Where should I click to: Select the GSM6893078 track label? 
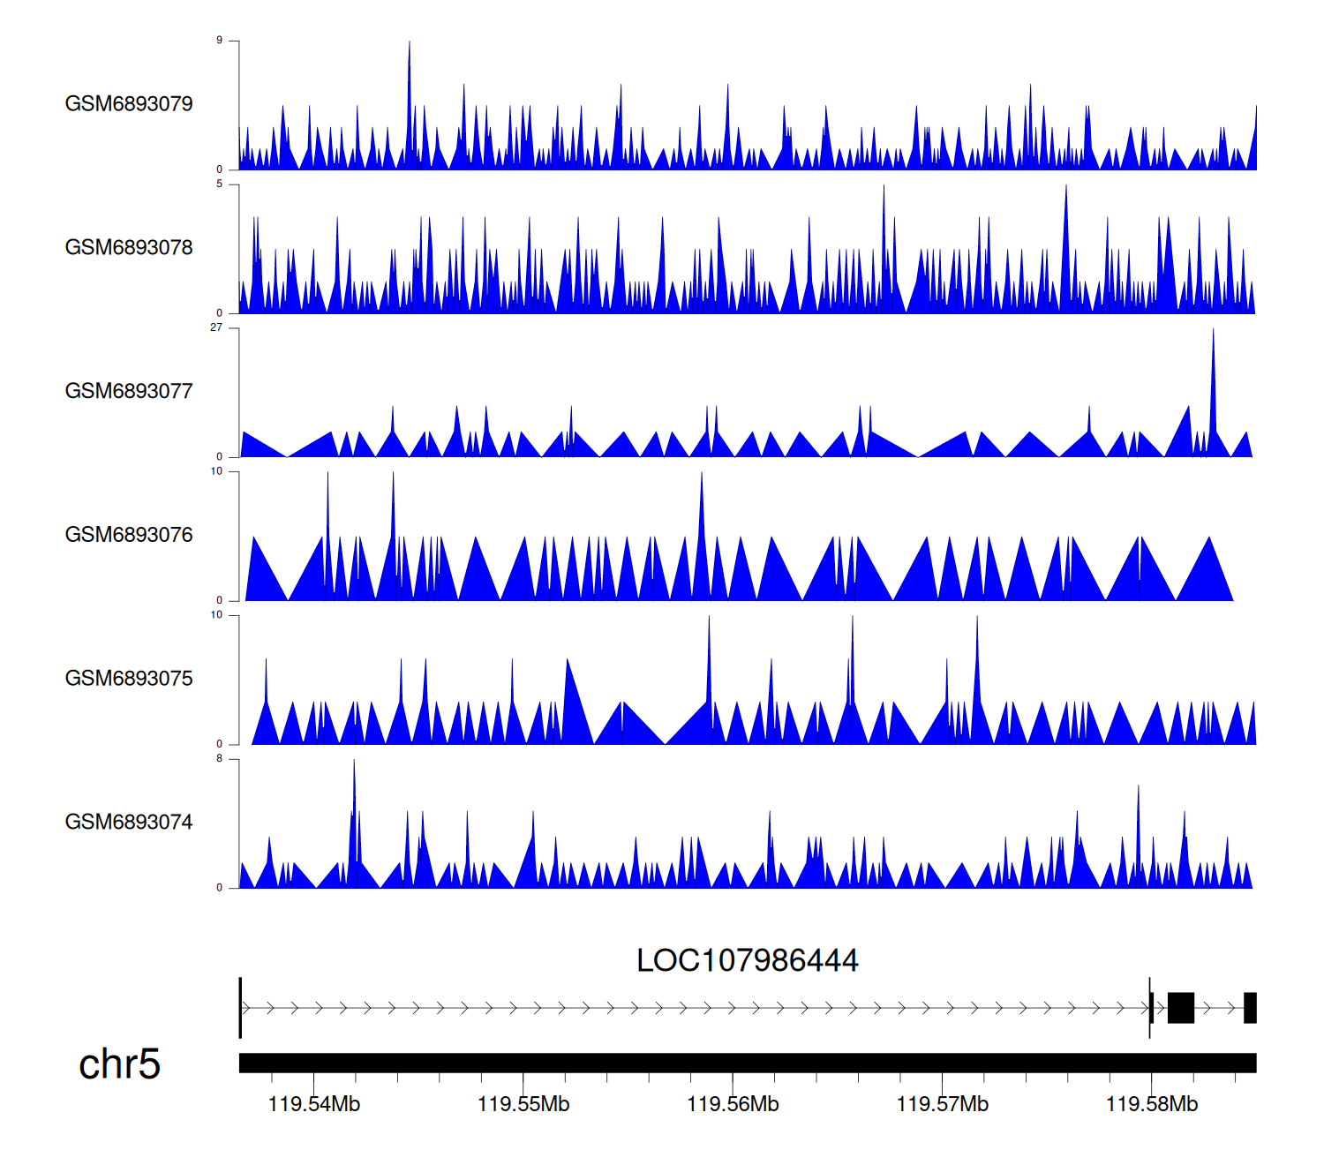pyautogui.click(x=129, y=248)
